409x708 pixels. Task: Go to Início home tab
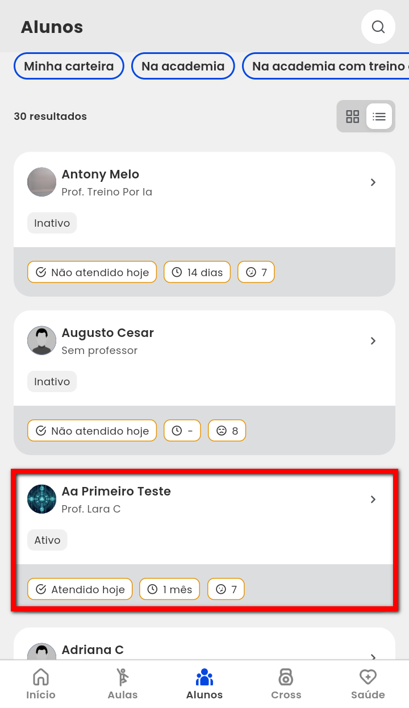(41, 683)
